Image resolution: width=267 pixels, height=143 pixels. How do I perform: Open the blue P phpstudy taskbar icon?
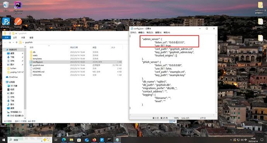point(102,140)
